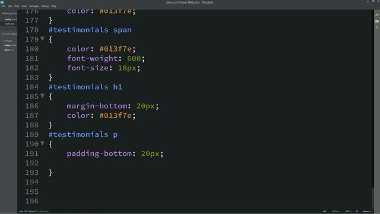Click the #testimonials h1 selector on line 184
Screen dimensions: 380x214
85,87
